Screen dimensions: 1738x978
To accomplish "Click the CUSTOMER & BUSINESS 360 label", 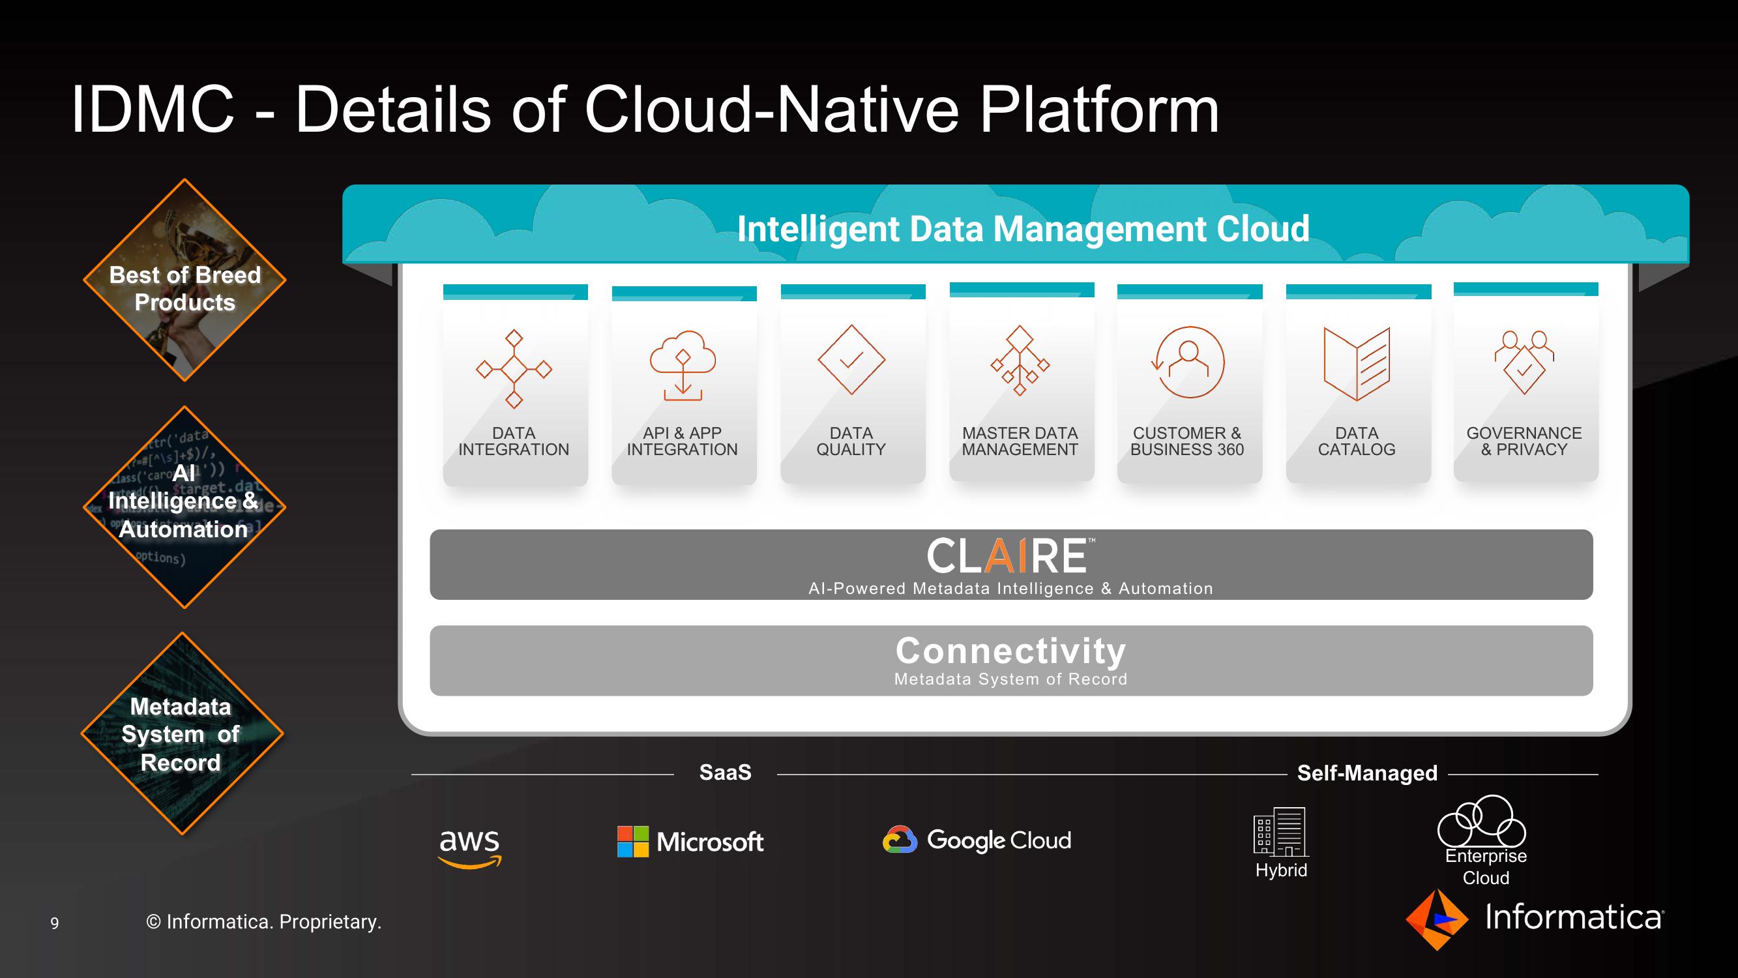I will (1187, 441).
